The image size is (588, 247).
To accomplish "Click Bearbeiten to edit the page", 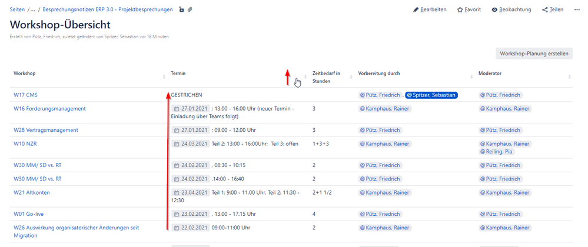I will coord(430,10).
